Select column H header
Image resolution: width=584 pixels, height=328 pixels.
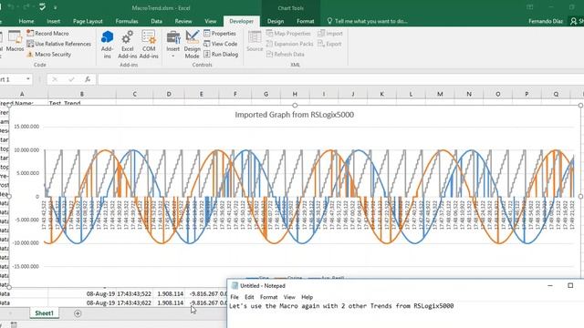(295, 94)
